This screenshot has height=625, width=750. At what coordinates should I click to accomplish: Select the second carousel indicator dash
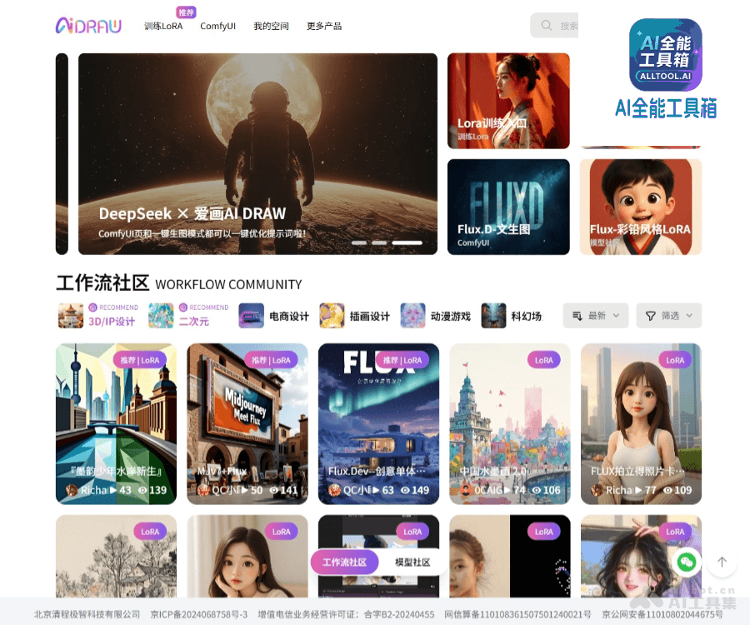379,243
